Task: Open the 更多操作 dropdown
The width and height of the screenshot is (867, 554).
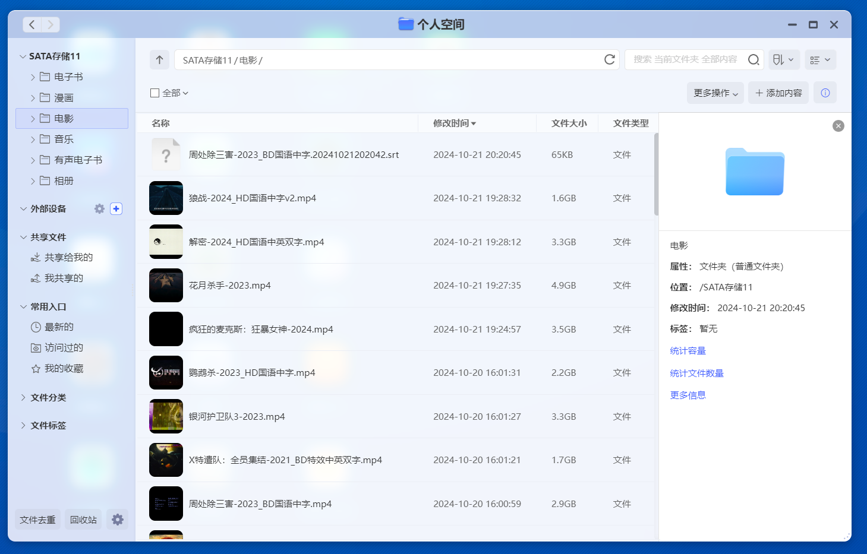Action: pyautogui.click(x=715, y=93)
